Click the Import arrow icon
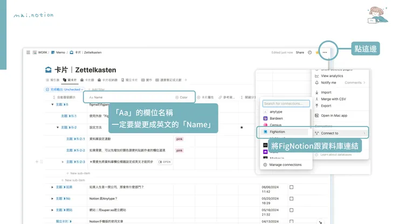Screen dimensions: 399x224 (317, 92)
